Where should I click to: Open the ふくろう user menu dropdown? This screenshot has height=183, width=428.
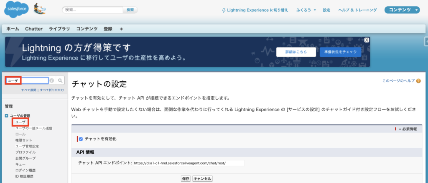[x=306, y=10]
